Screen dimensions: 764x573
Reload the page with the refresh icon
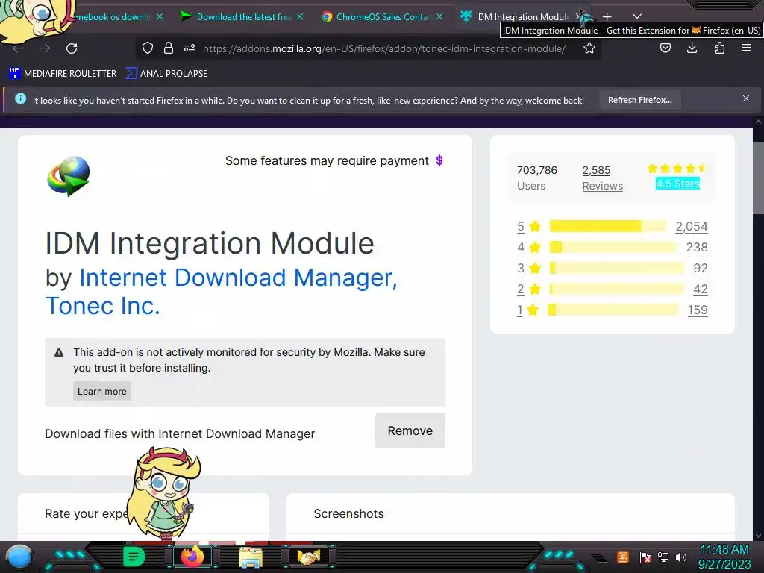[72, 48]
